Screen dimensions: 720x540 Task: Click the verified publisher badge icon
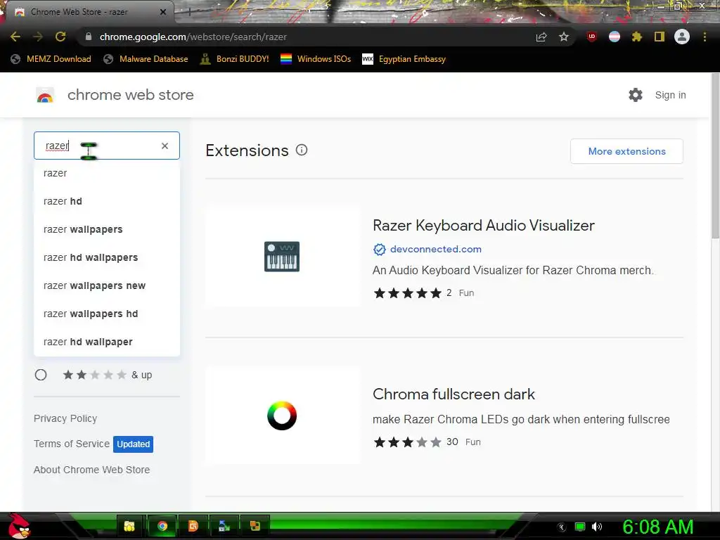pos(379,250)
